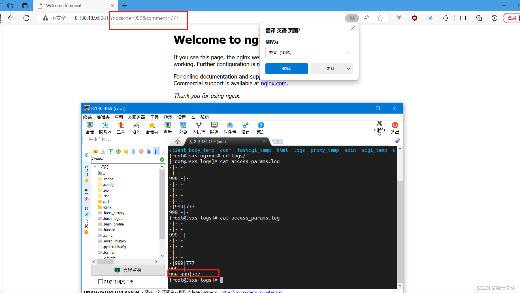Screen dimensions: 520x293
Task: Click the terminal vertical scrollbar thumb
Action: 400,232
